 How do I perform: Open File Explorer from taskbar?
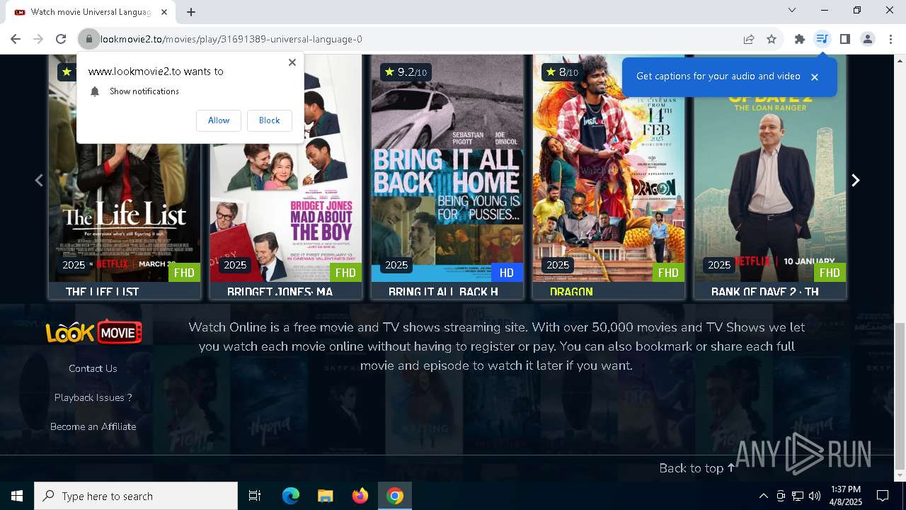[x=326, y=496]
